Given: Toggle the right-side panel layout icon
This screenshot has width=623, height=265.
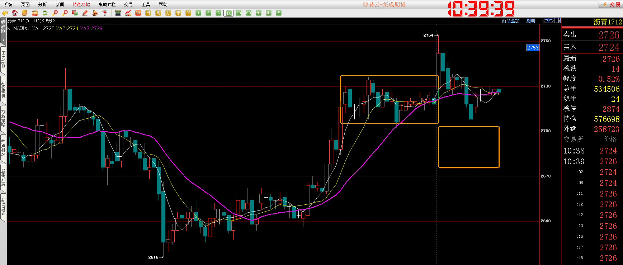Looking at the screenshot, I should click(x=558, y=20).
